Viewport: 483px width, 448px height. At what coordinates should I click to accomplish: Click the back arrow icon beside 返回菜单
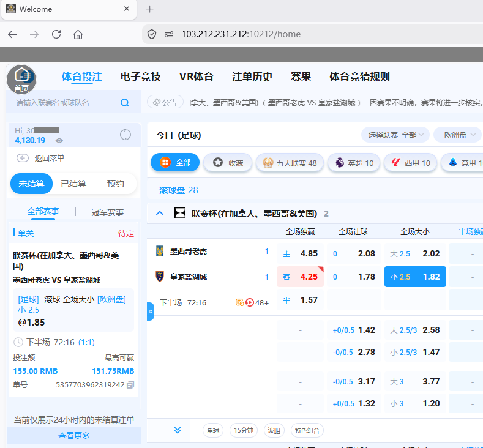[23, 159]
